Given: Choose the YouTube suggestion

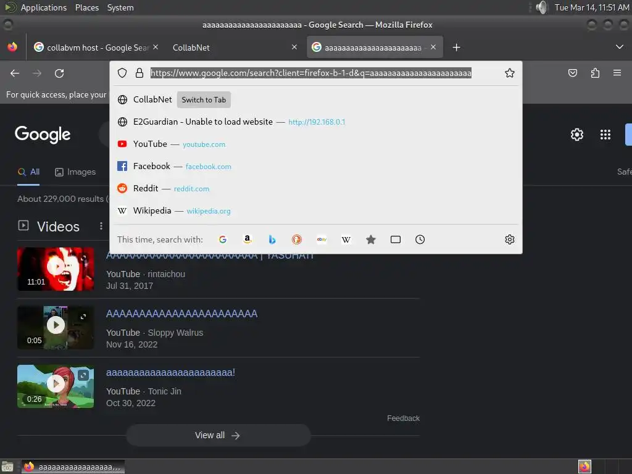Looking at the screenshot, I should click(315, 144).
